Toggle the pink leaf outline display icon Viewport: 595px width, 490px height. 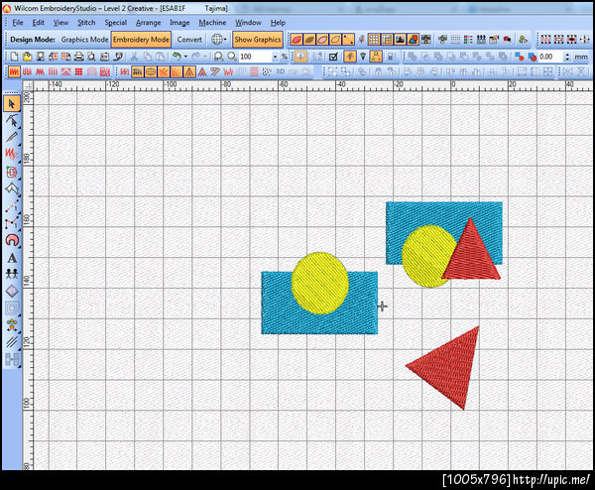[322, 39]
